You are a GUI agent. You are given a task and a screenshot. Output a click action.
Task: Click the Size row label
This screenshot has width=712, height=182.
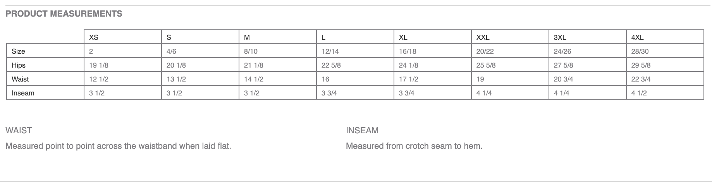pos(18,51)
